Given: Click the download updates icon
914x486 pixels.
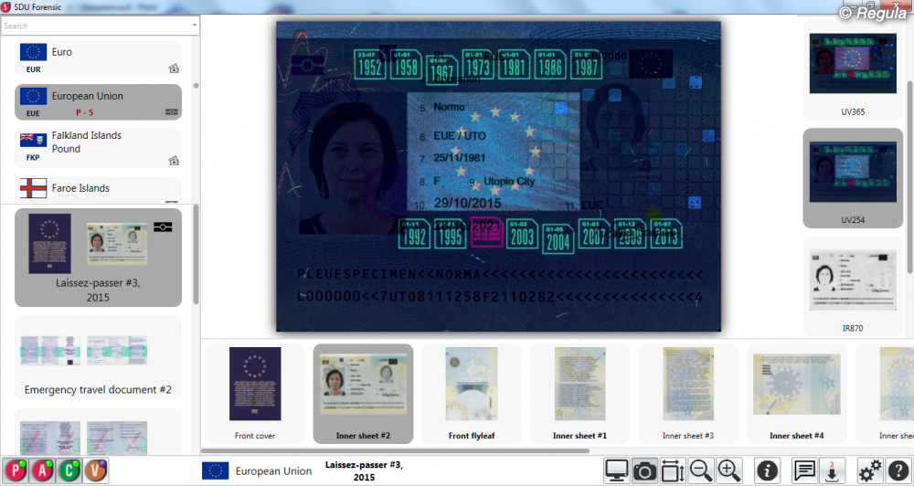Looking at the screenshot, I should (x=832, y=470).
